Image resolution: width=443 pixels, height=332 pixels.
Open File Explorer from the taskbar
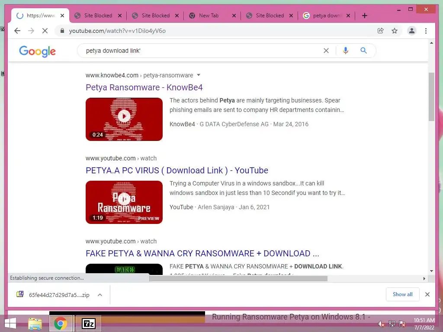pos(35,323)
